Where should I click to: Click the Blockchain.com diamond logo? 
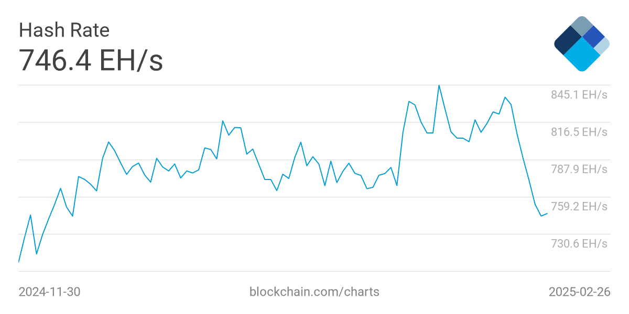point(582,43)
